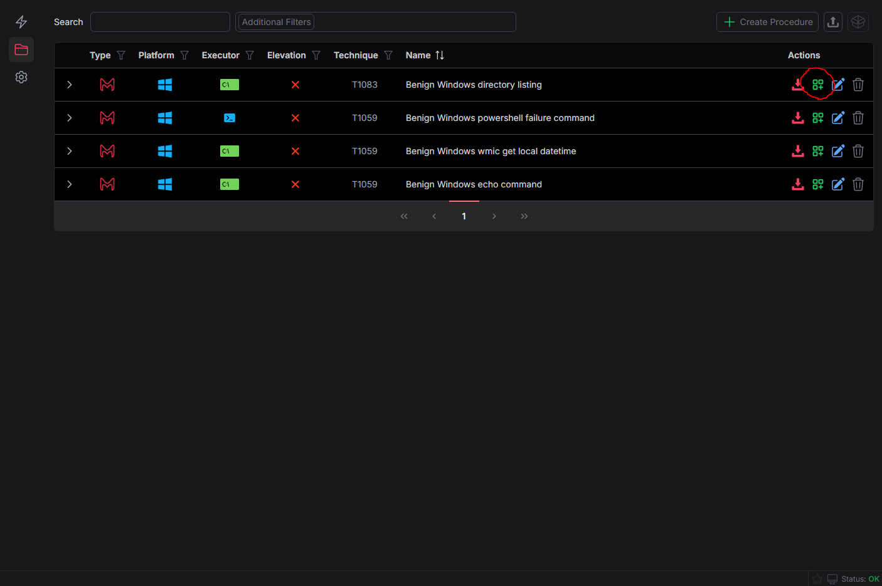
Task: Download the Benign Windows directory listing procedure
Action: point(797,85)
